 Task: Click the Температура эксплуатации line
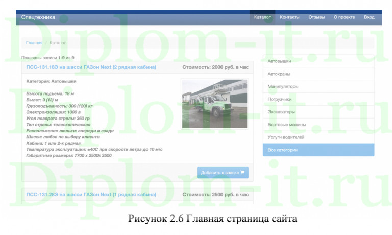94,149
